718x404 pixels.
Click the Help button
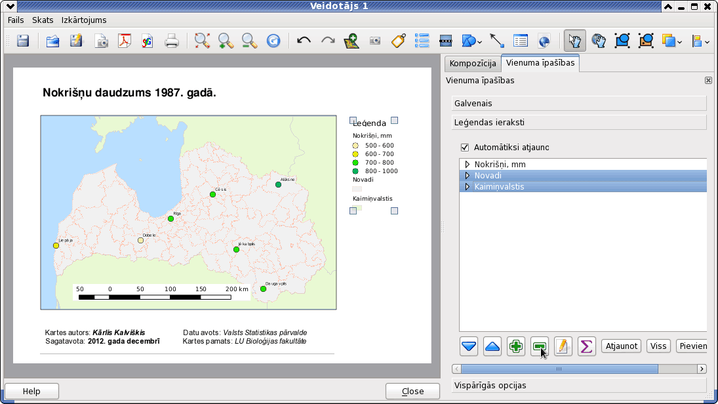(x=31, y=391)
